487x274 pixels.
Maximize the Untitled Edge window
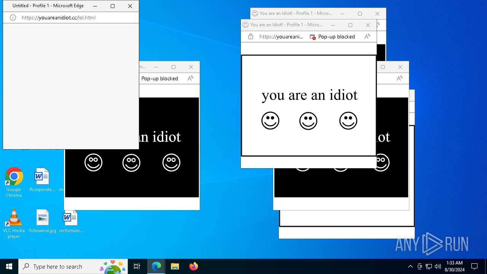113,6
